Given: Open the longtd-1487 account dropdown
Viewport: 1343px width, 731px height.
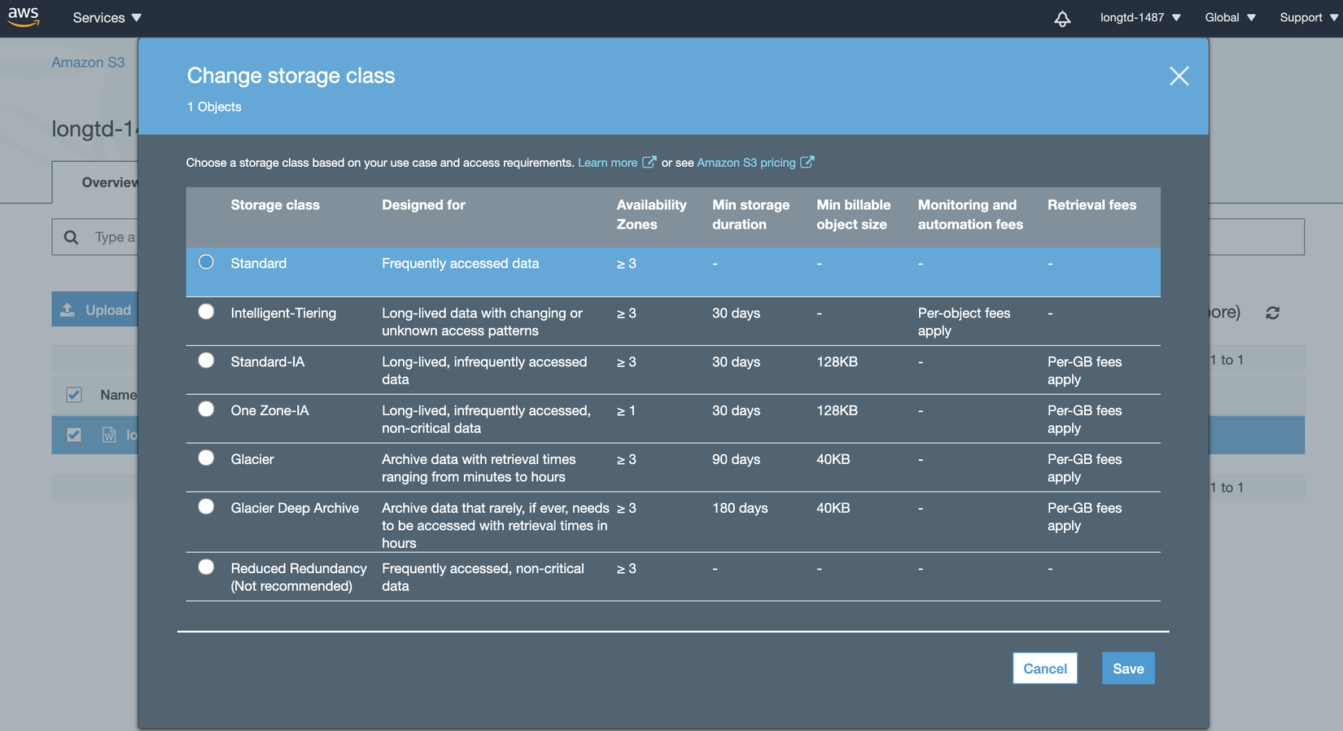Looking at the screenshot, I should pyautogui.click(x=1140, y=18).
